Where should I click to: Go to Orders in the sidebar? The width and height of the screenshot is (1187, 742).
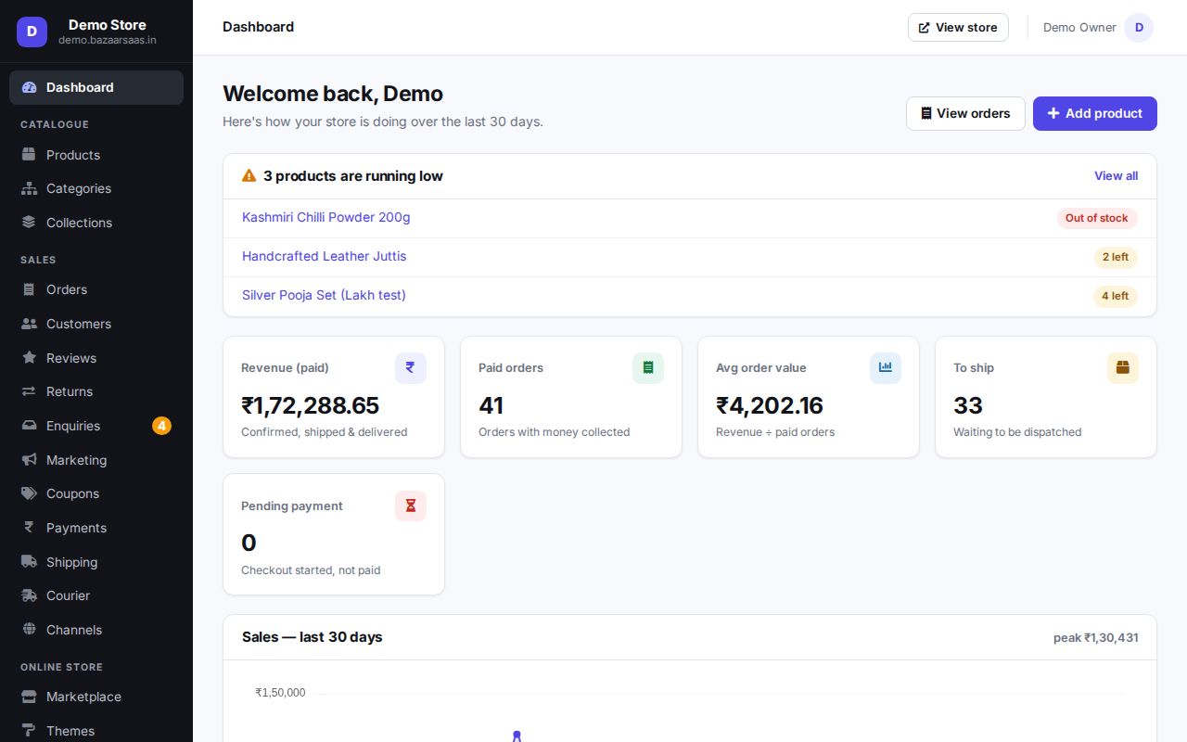click(x=96, y=289)
